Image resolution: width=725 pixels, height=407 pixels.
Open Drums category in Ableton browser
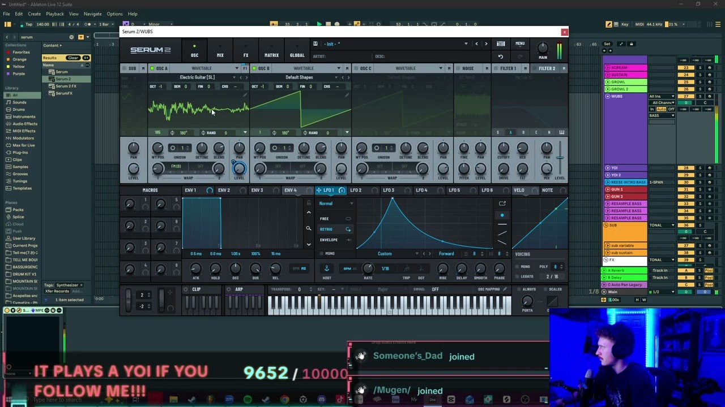click(x=19, y=109)
